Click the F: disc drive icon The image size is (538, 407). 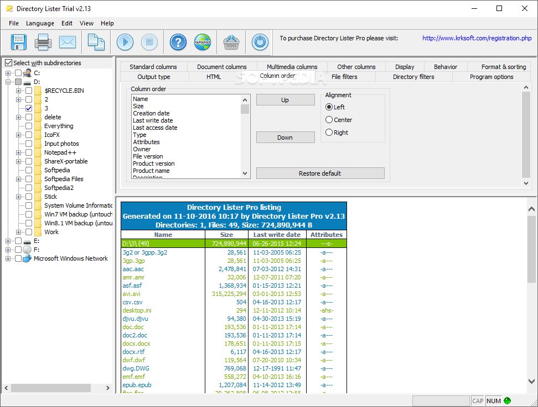point(27,250)
